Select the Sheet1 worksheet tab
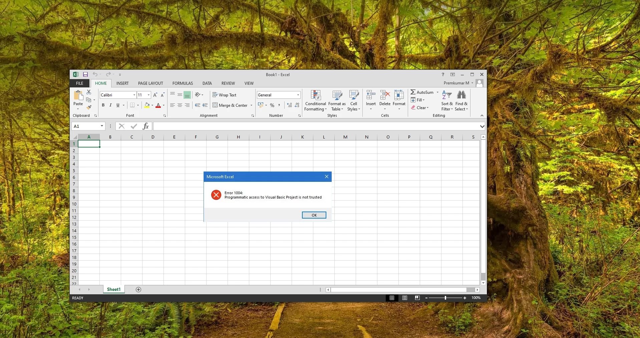640x338 pixels. (x=114, y=290)
